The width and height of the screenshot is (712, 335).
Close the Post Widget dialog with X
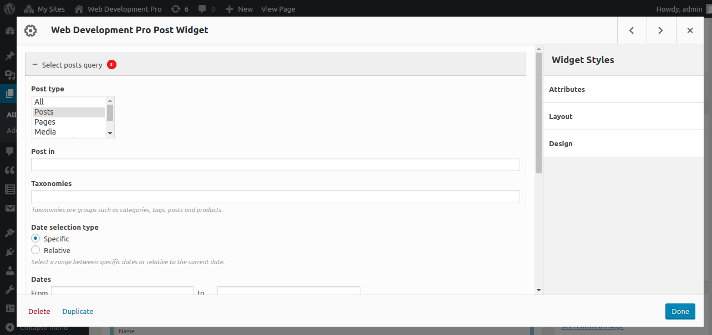tap(690, 30)
